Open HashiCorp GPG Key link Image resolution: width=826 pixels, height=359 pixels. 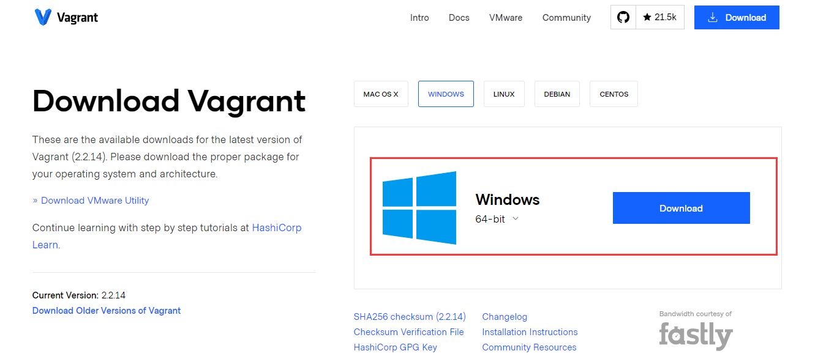pos(396,347)
